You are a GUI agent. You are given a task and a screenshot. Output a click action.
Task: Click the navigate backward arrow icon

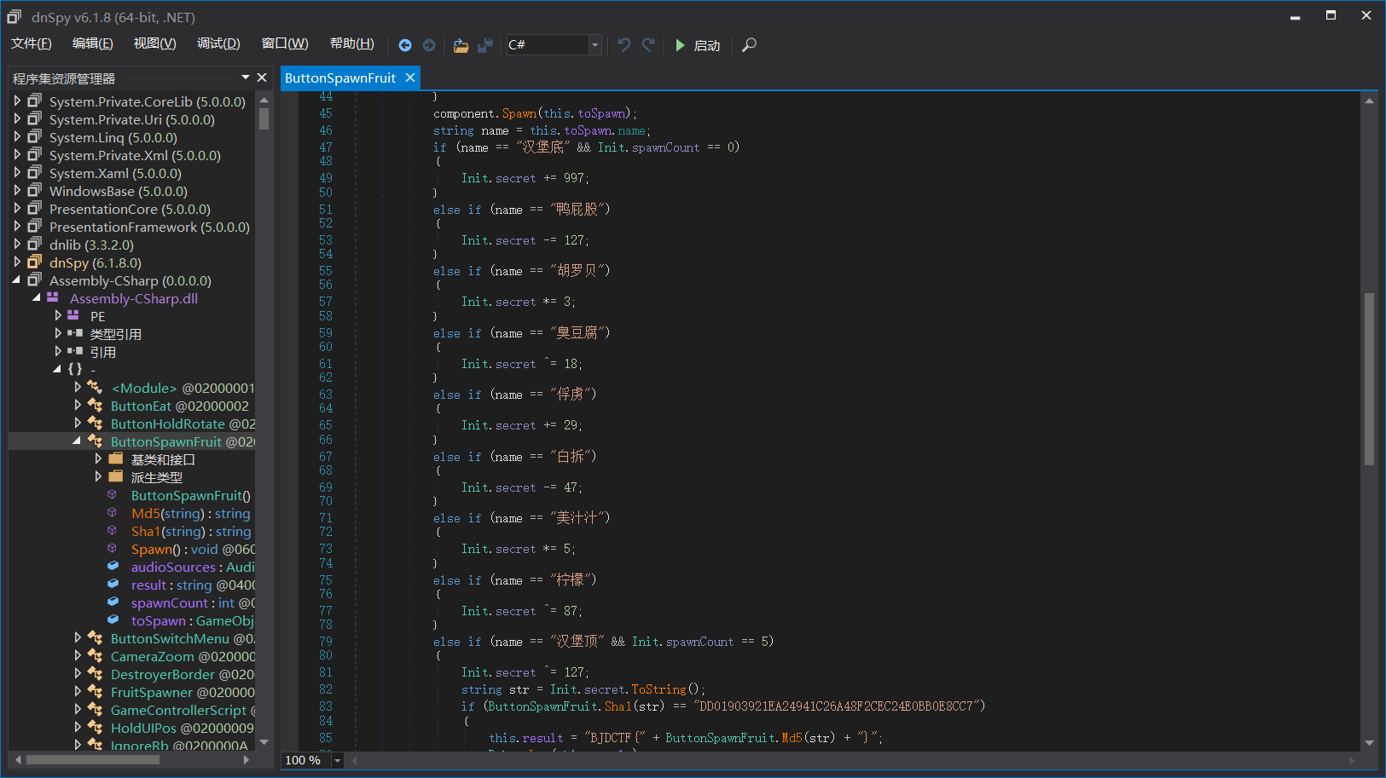point(405,45)
